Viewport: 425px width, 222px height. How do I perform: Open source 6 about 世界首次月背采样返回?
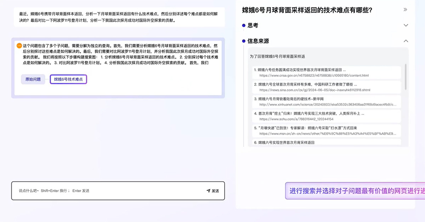(x=286, y=142)
